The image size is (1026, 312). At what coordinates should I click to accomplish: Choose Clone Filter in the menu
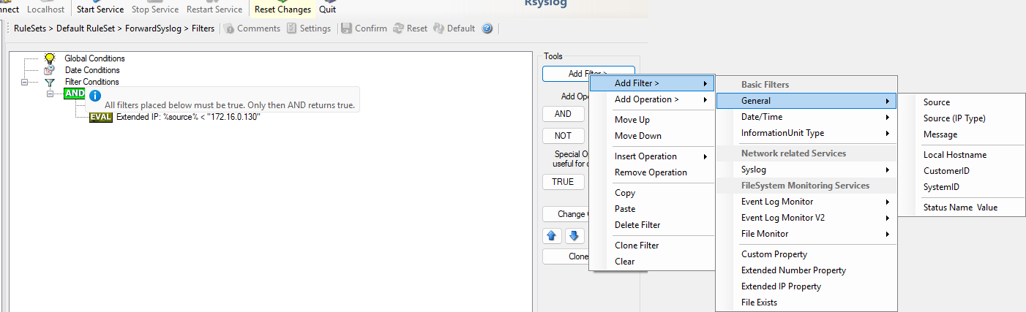pos(652,246)
